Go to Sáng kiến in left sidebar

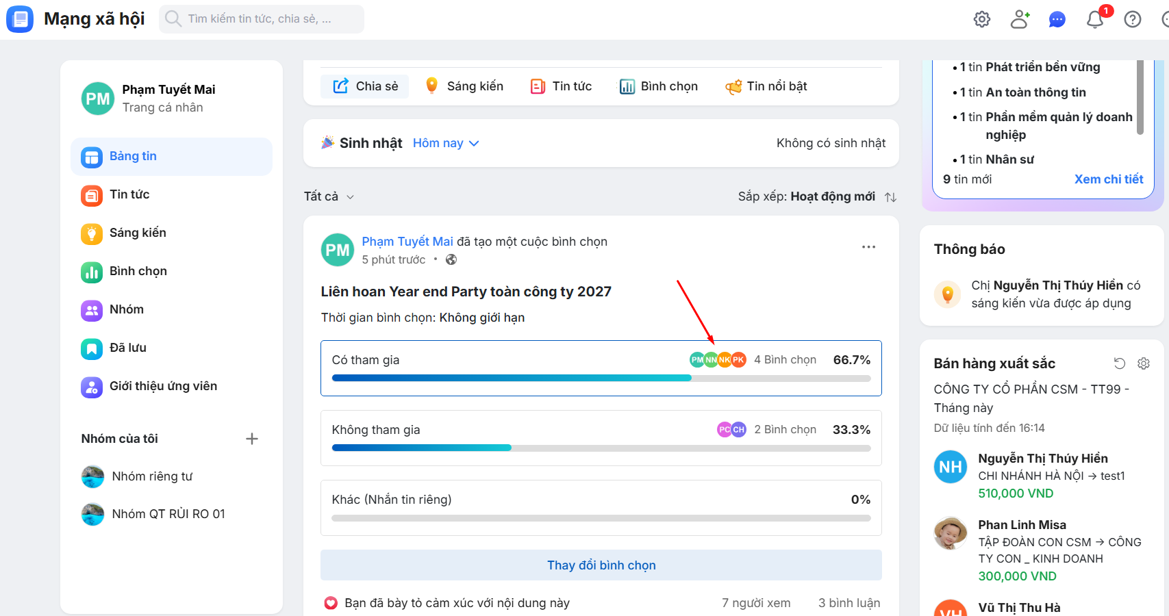[x=138, y=233]
